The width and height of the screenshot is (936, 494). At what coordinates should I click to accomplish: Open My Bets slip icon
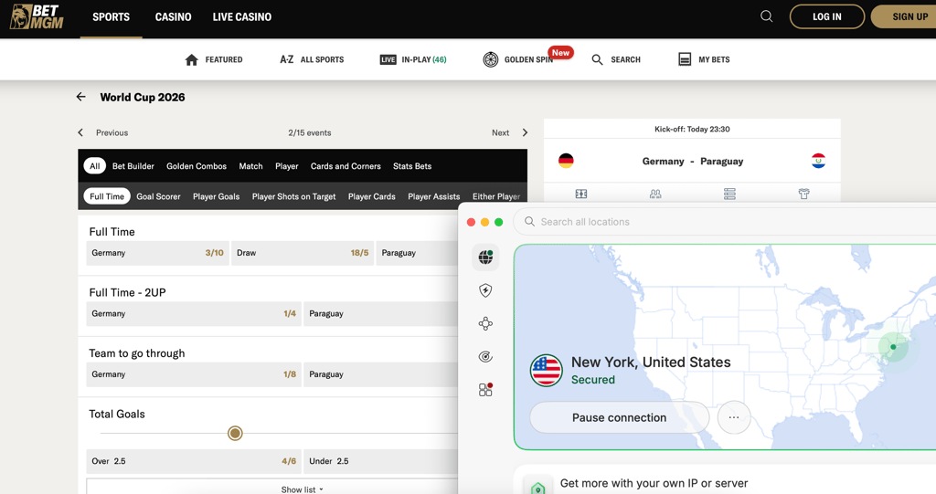pyautogui.click(x=685, y=59)
